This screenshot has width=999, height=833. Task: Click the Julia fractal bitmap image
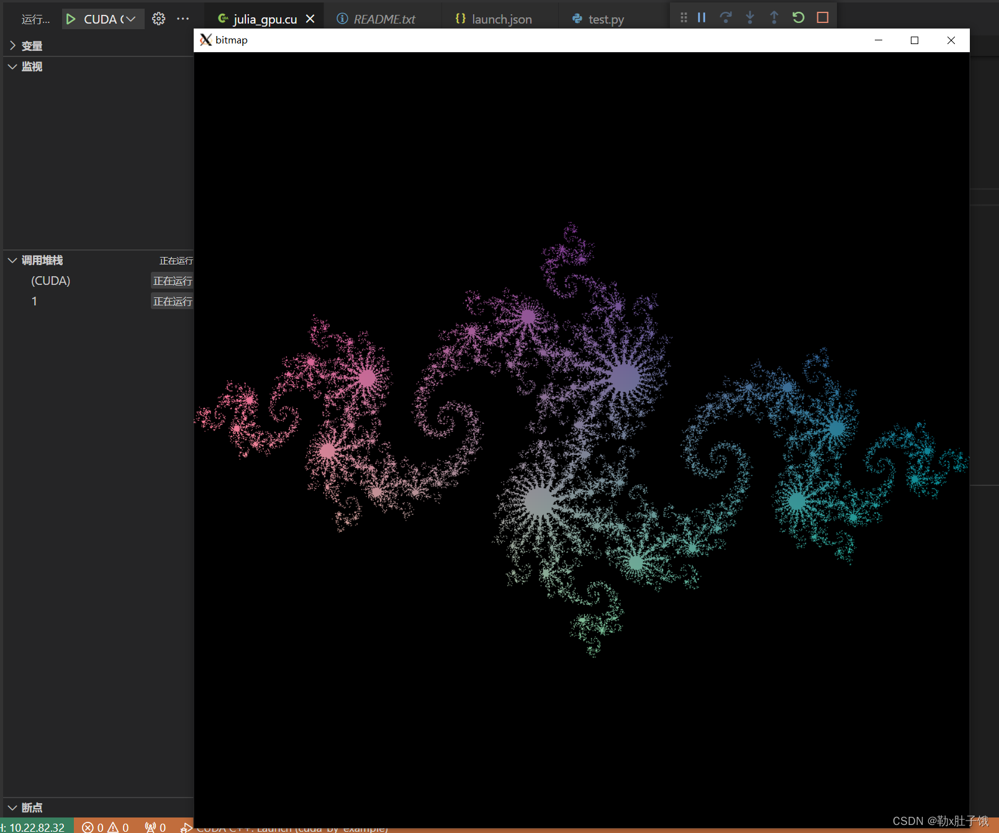point(582,439)
